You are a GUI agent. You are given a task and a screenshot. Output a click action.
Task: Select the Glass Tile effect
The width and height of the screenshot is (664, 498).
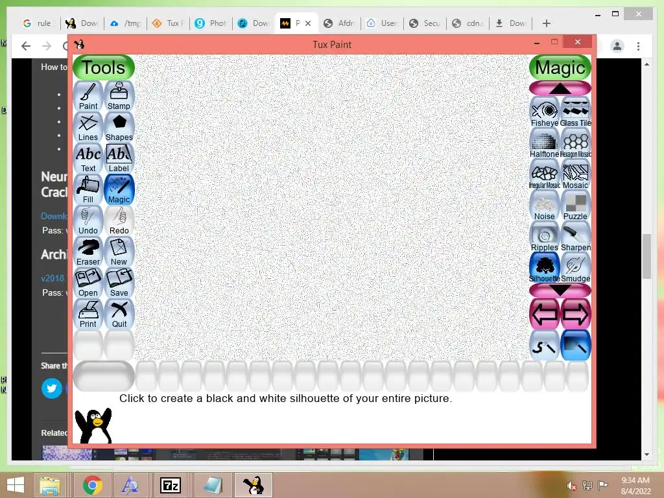576,112
